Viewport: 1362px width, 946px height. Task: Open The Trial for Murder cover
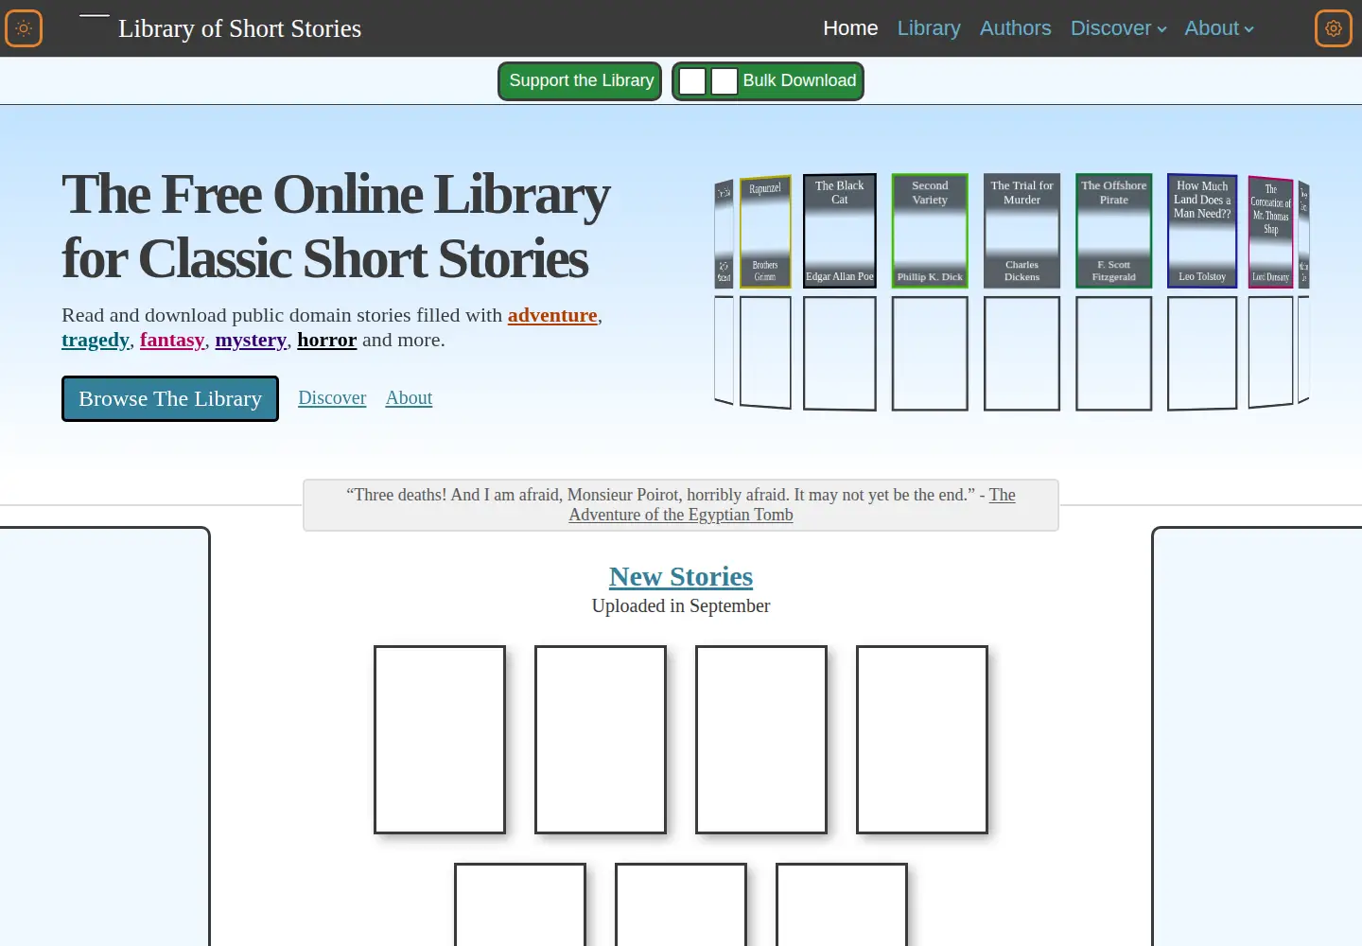1021,231
